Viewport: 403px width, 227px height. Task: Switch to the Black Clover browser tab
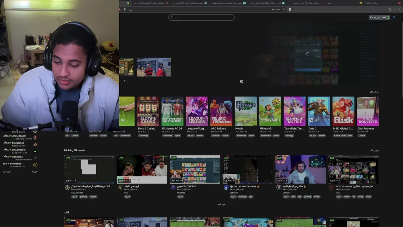(268, 3)
